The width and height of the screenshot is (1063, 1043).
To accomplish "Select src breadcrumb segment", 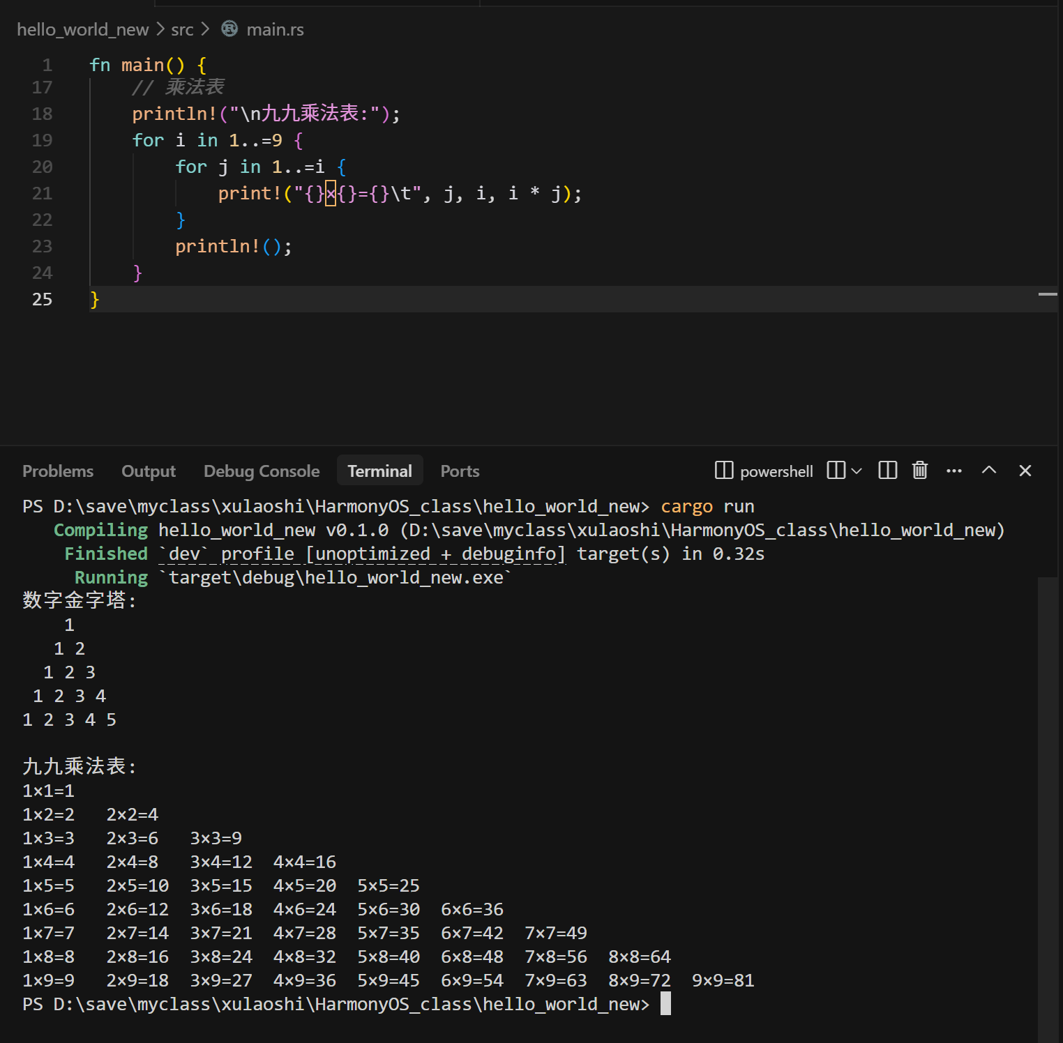I will (x=182, y=29).
